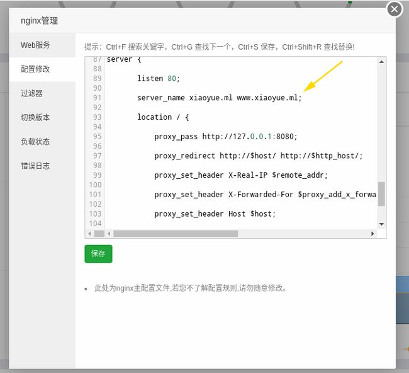Click the horizontal scroll left arrow beside thumb
409x373 pixels.
coord(109,234)
